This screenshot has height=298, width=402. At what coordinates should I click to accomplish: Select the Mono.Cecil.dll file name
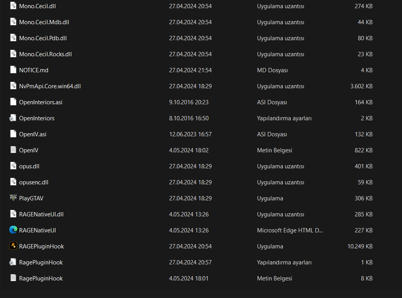[x=38, y=6]
